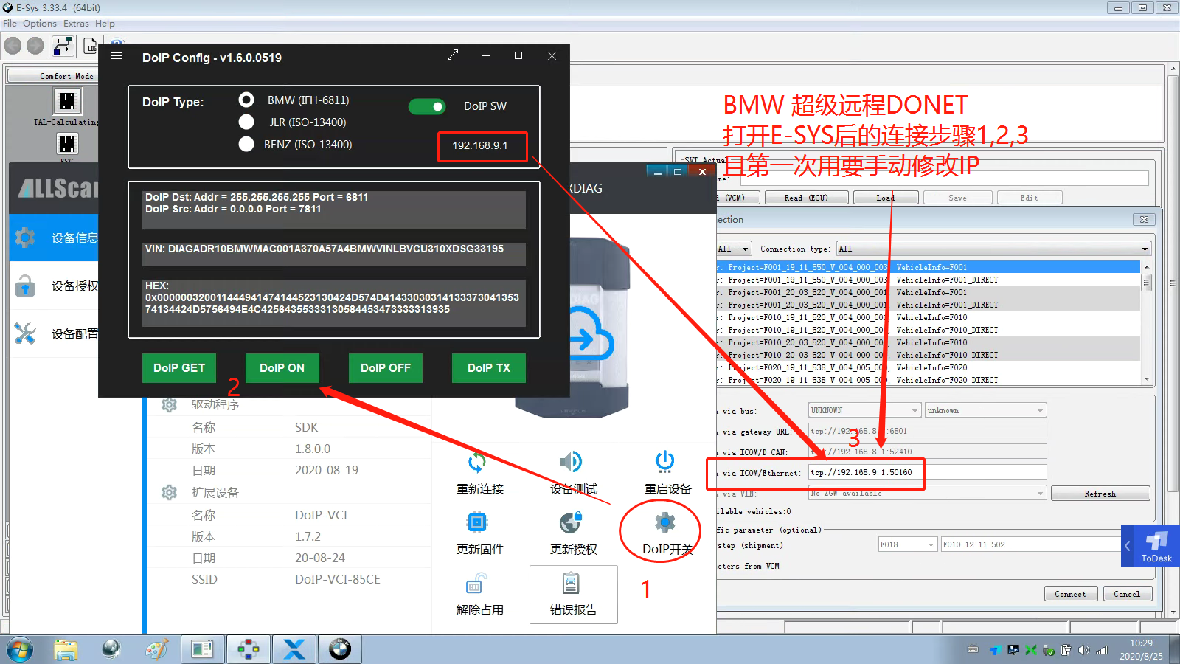Click the 重启设备 power icon
The image size is (1180, 664).
coord(664,461)
